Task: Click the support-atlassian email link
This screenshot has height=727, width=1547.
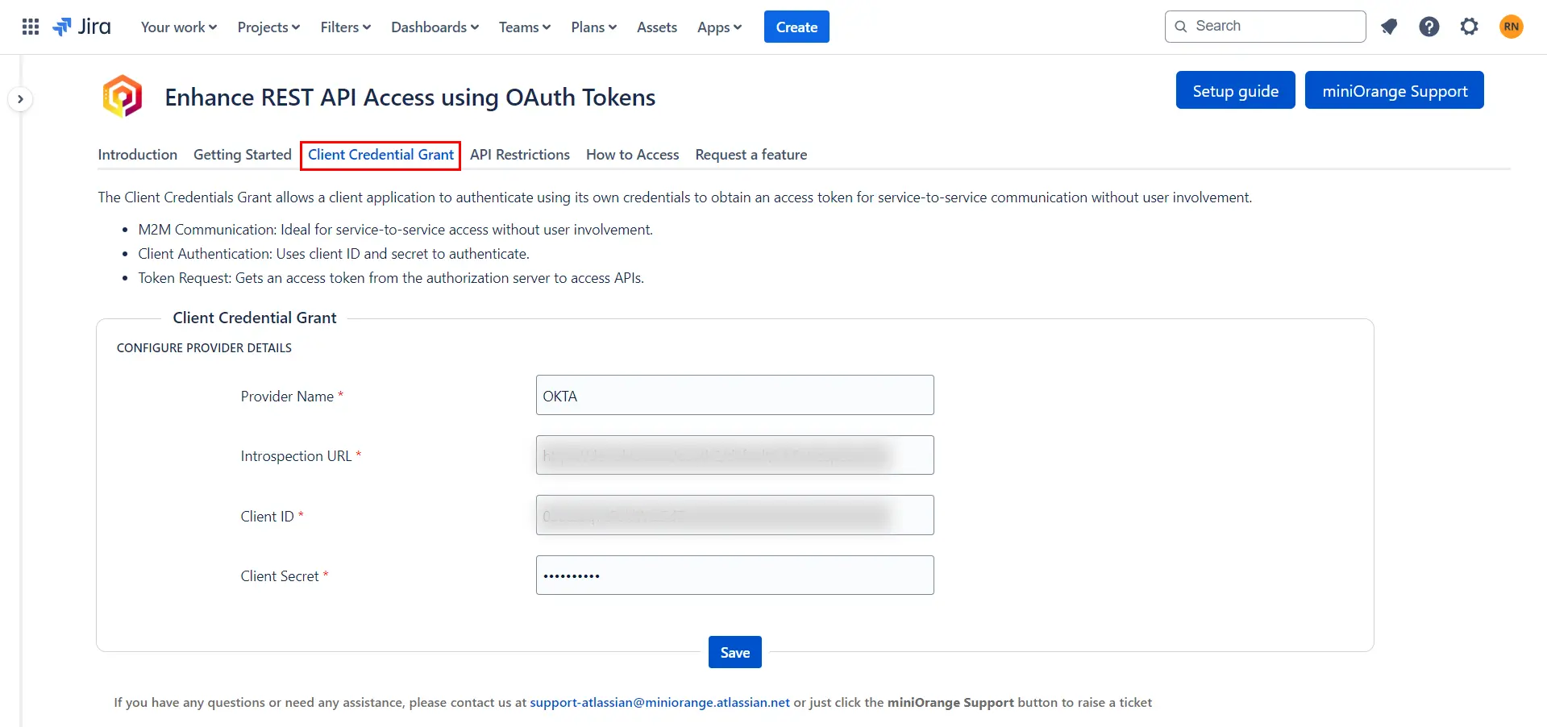Action: [x=659, y=702]
